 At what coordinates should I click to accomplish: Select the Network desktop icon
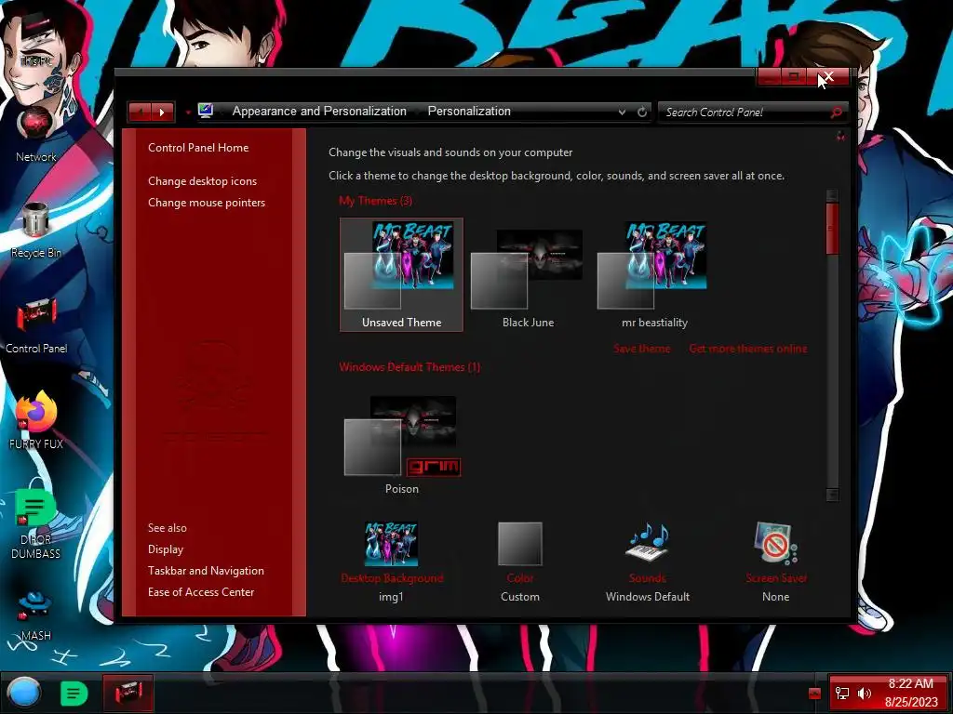click(36, 135)
